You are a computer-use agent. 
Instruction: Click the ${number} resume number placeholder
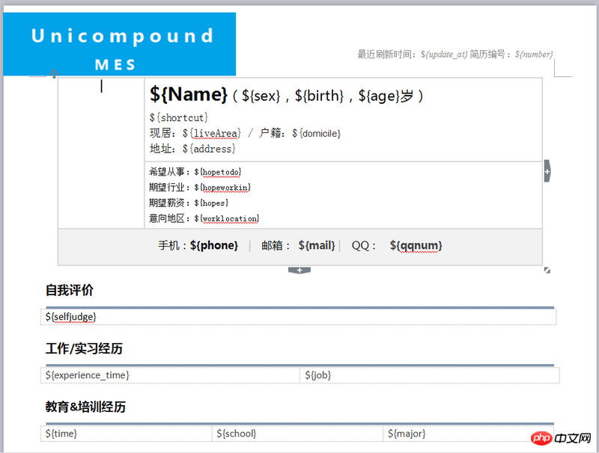(533, 54)
